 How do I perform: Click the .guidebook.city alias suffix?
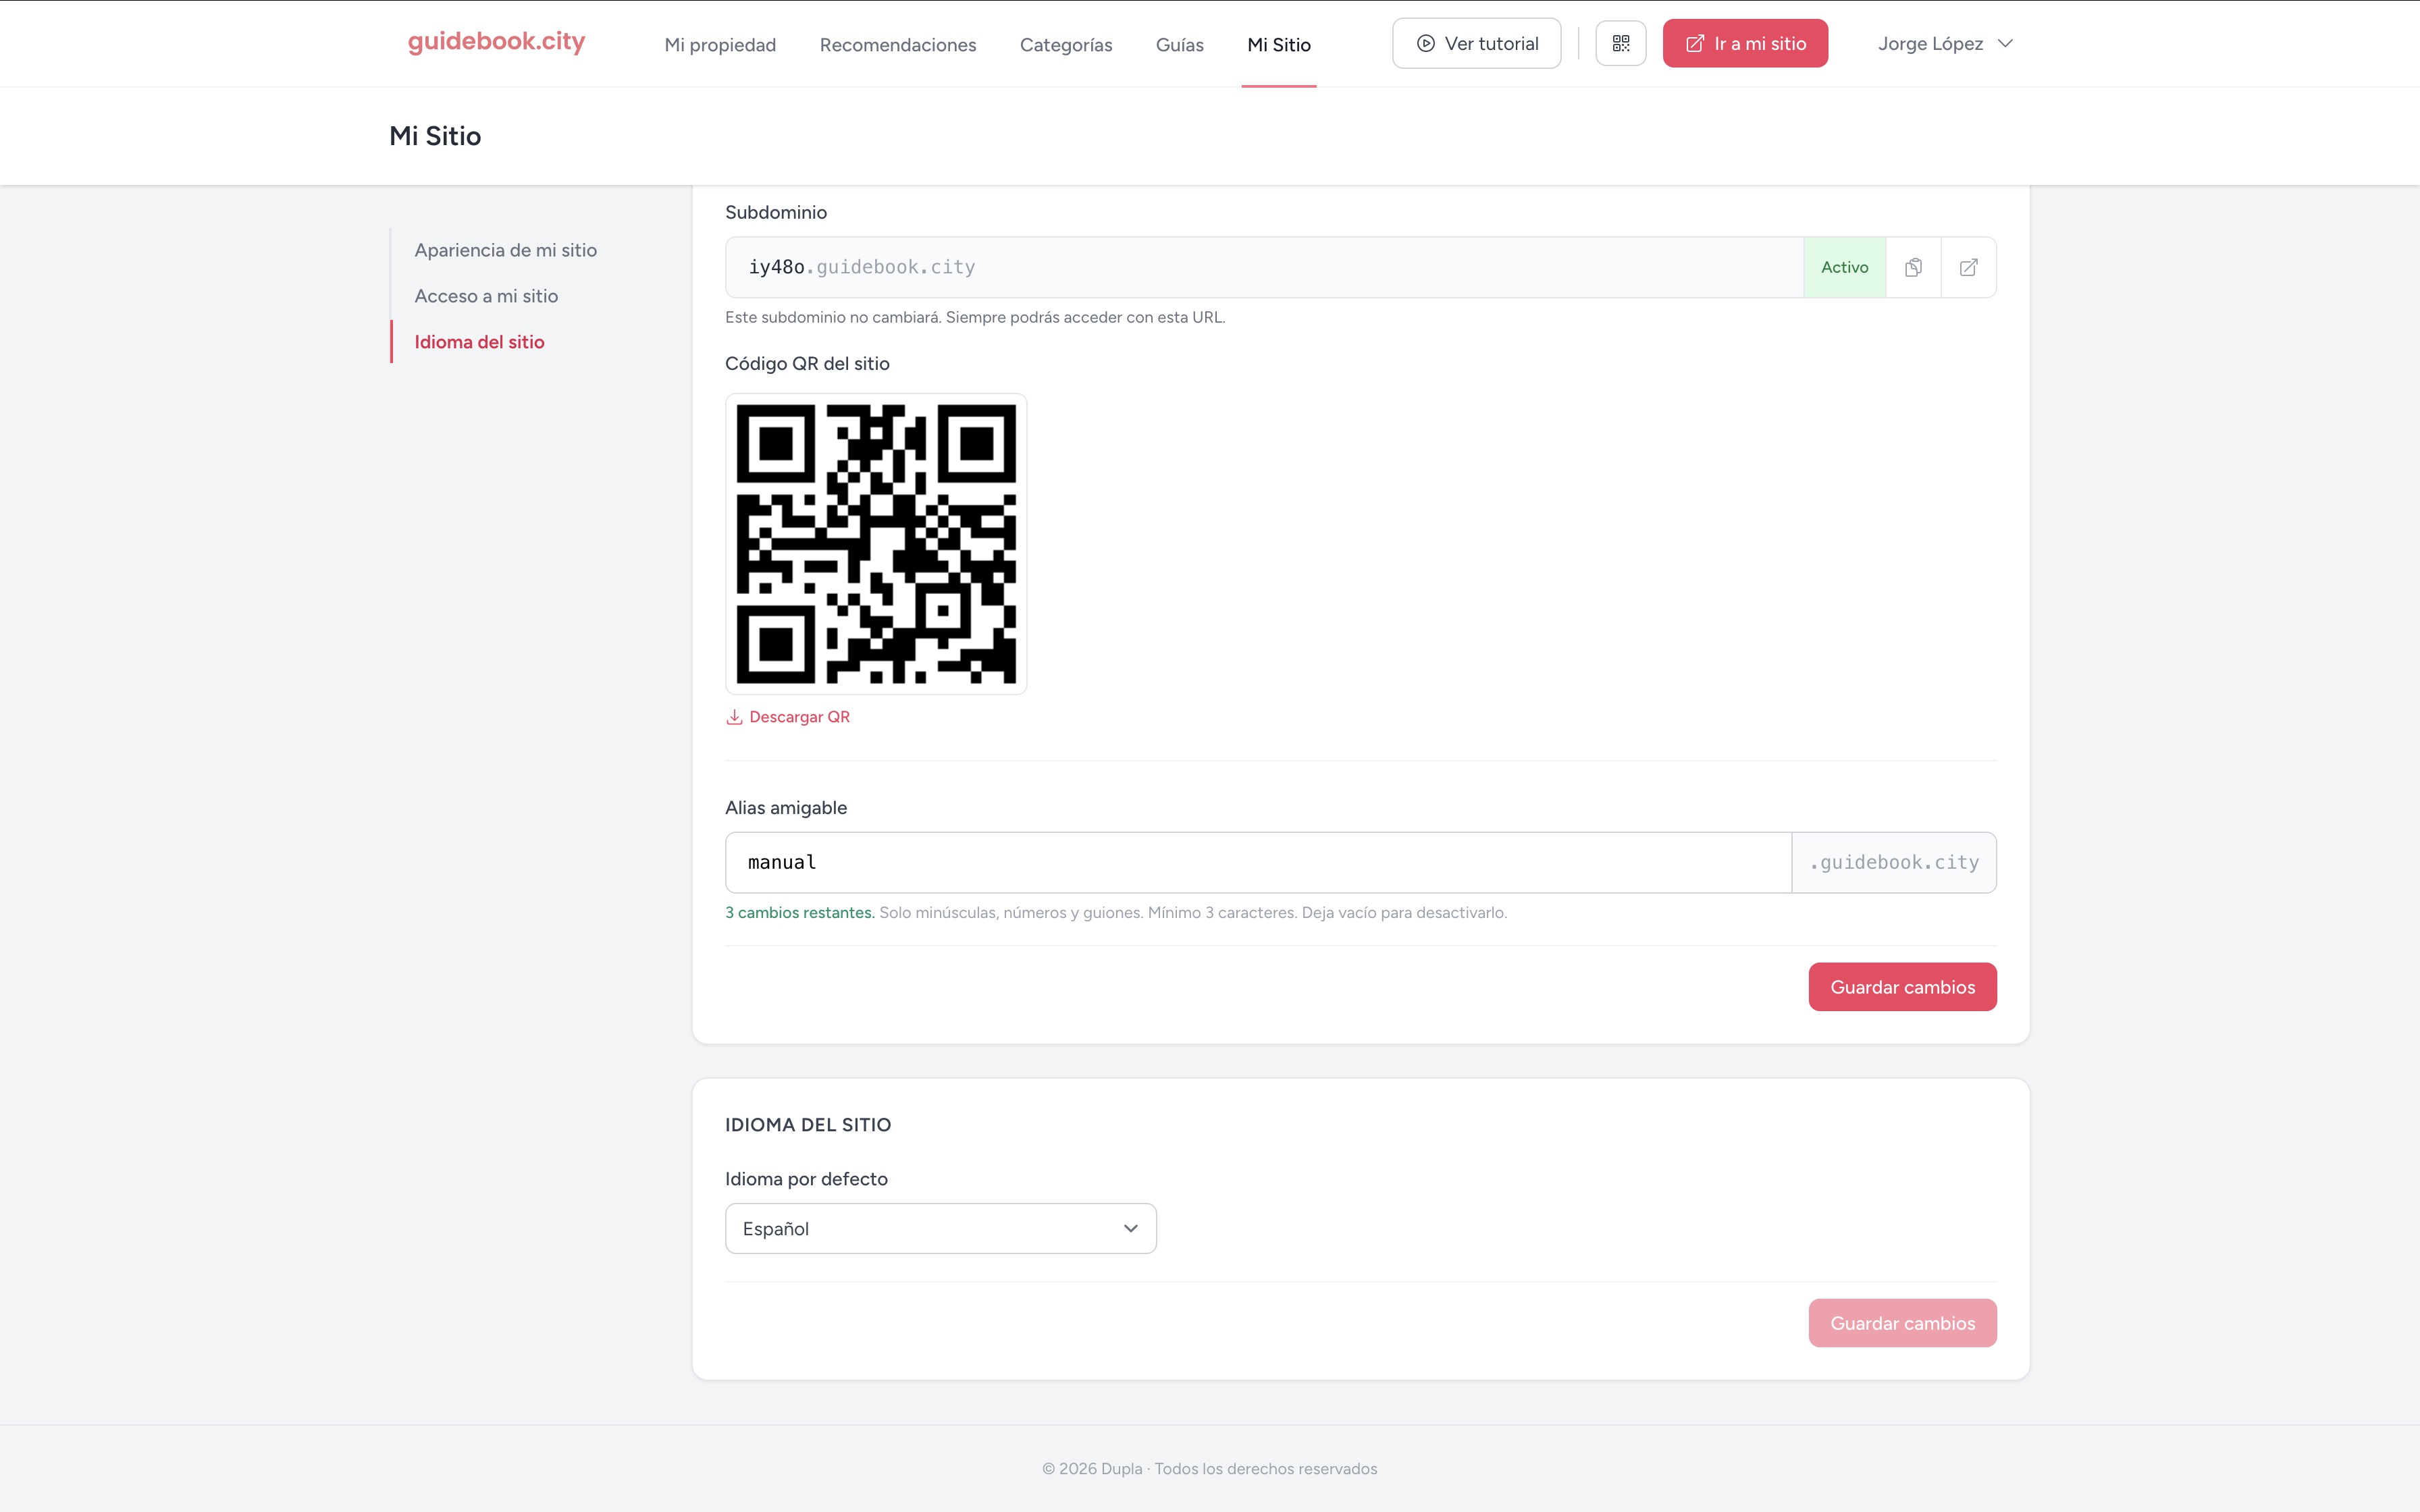[1894, 862]
